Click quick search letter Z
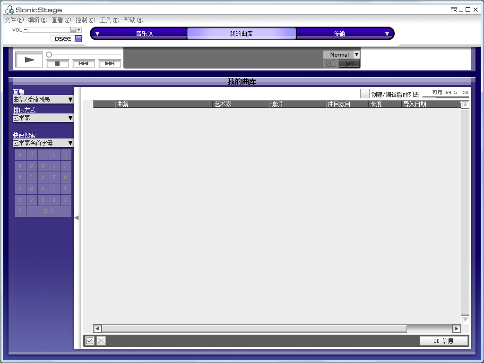 coord(20,211)
